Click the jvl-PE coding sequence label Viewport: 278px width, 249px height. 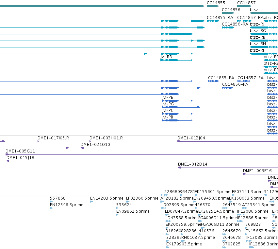coord(168,98)
